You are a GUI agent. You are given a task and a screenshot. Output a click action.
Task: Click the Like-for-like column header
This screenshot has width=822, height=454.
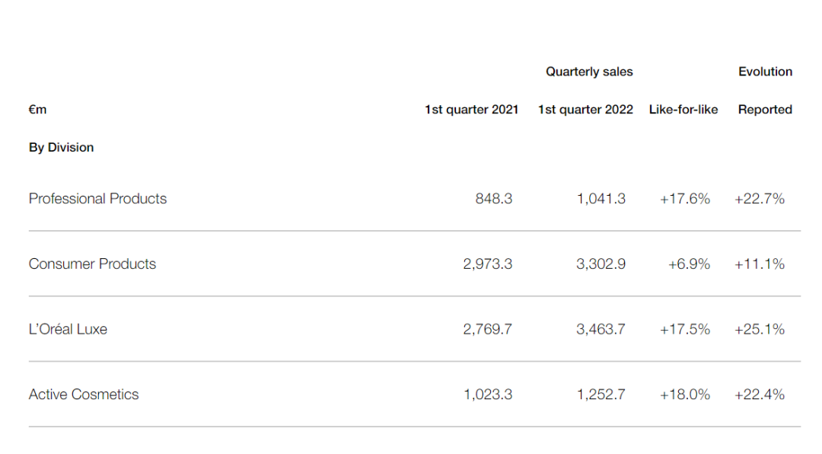(683, 110)
